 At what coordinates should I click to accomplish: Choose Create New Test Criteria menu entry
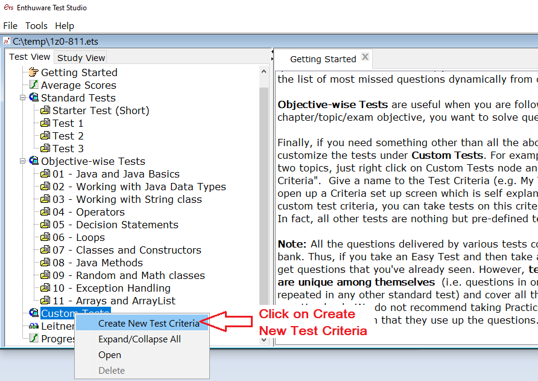148,324
